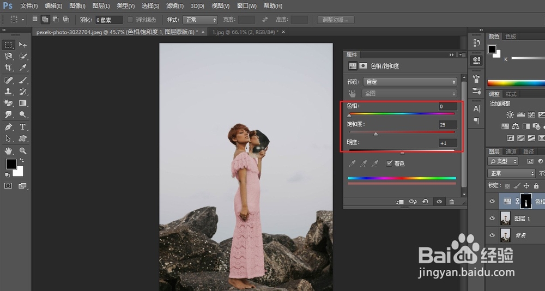Click the foreground color swatch in toolbox

point(11,164)
